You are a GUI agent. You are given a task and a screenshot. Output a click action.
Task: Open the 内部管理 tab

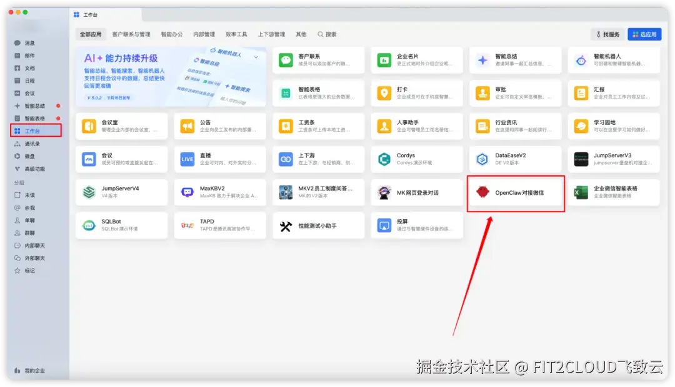click(x=204, y=34)
